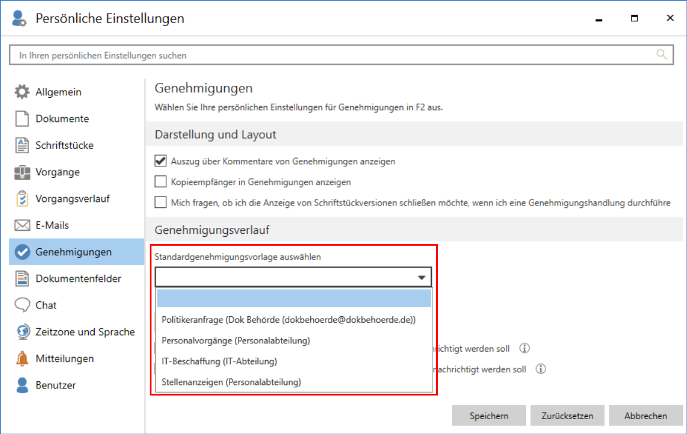Open the Schriftstücke settings section
The height and width of the screenshot is (434, 687).
(x=77, y=146)
